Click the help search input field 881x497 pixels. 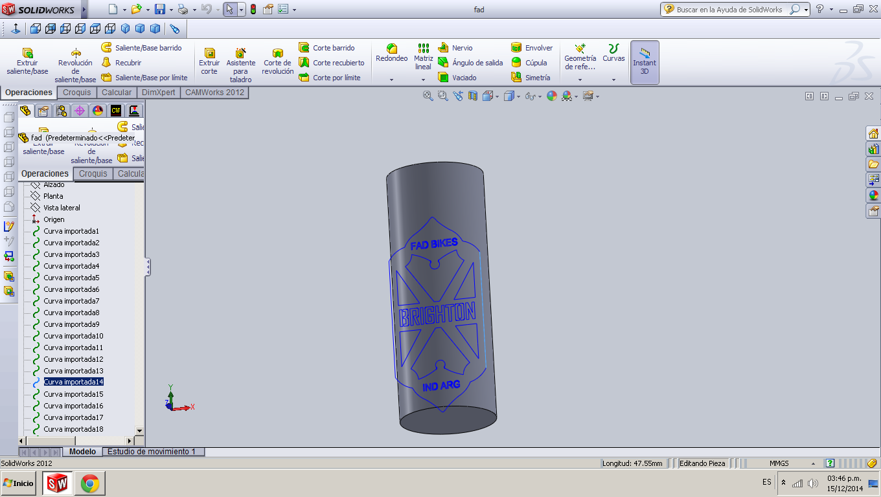(729, 10)
